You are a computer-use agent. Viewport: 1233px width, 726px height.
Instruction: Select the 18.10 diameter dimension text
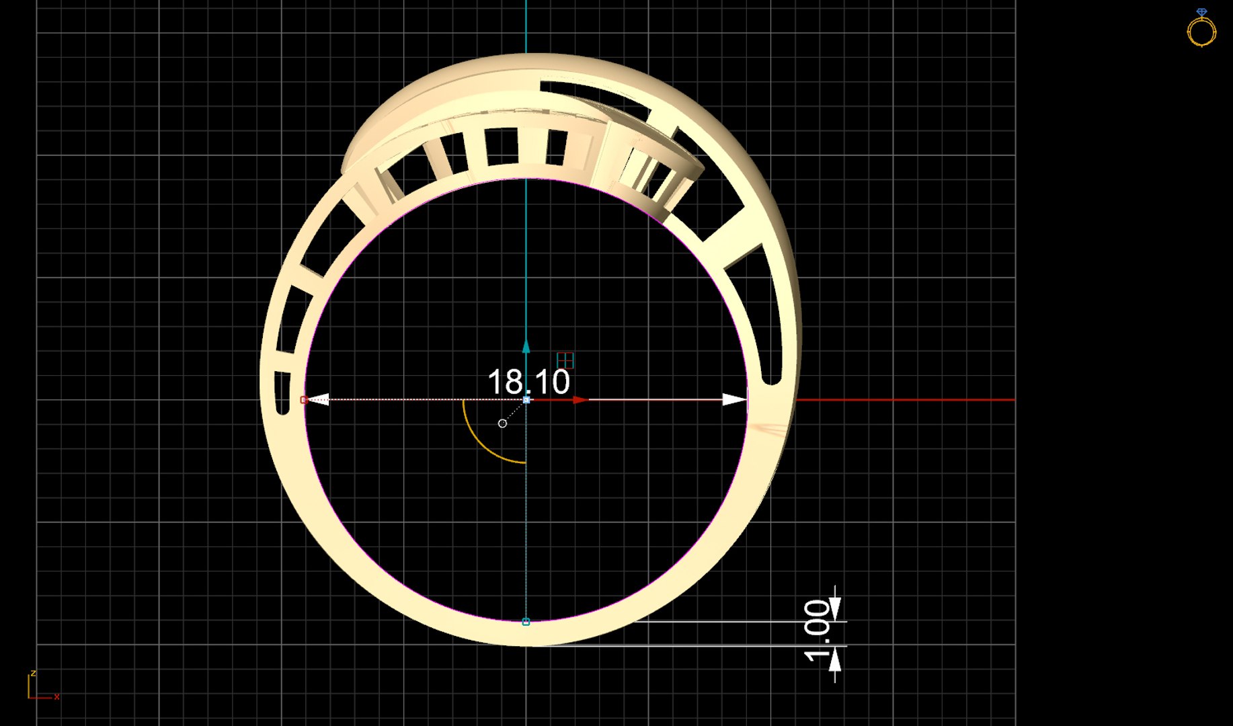click(528, 382)
